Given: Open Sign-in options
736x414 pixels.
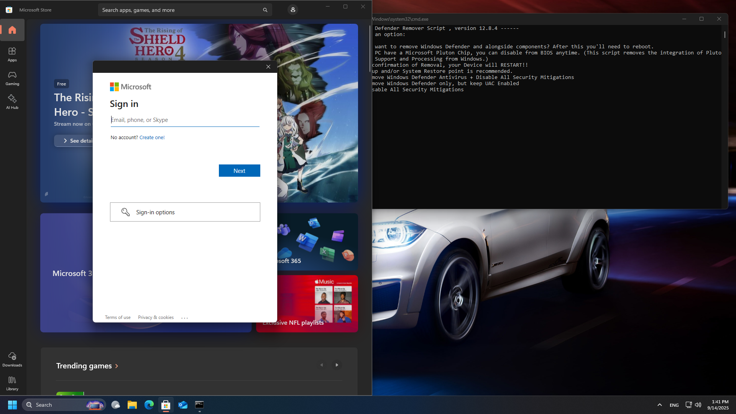Looking at the screenshot, I should point(185,212).
